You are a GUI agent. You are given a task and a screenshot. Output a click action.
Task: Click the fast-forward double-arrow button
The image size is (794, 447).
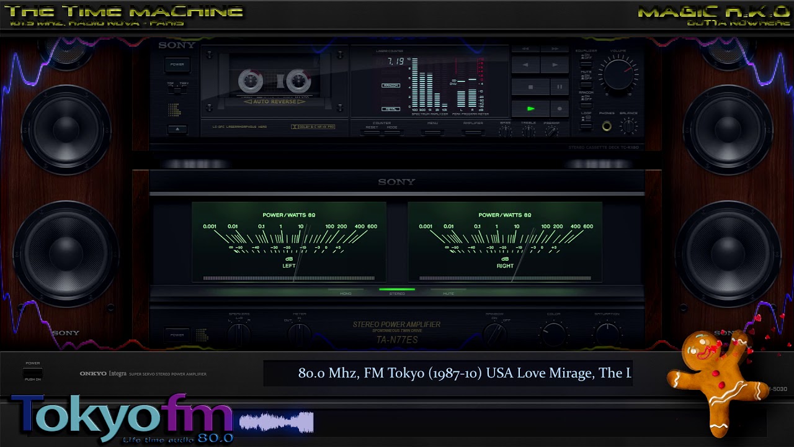click(x=555, y=48)
